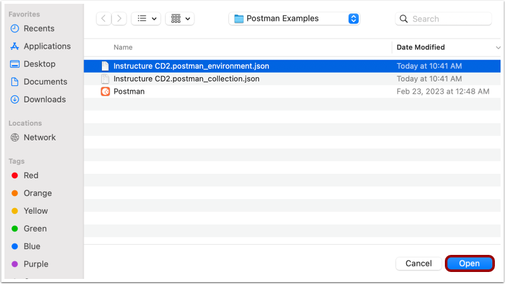The image size is (505, 284).
Task: Sort by the Name column header
Action: [x=123, y=47]
